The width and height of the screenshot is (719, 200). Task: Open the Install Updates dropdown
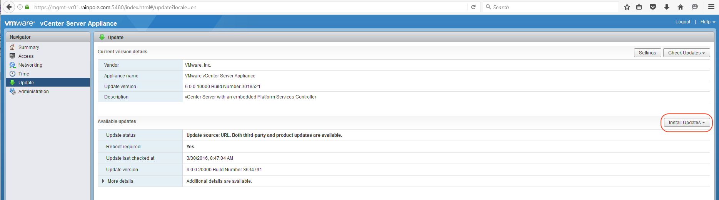pyautogui.click(x=687, y=123)
